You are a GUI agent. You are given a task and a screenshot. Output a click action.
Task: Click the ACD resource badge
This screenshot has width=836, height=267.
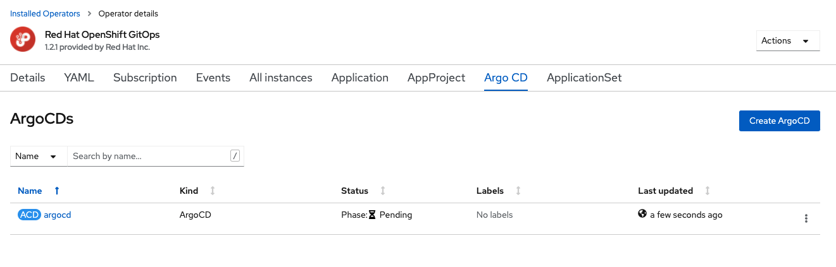pyautogui.click(x=29, y=215)
